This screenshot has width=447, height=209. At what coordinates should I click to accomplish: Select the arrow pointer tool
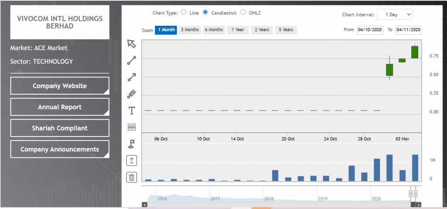tap(131, 44)
